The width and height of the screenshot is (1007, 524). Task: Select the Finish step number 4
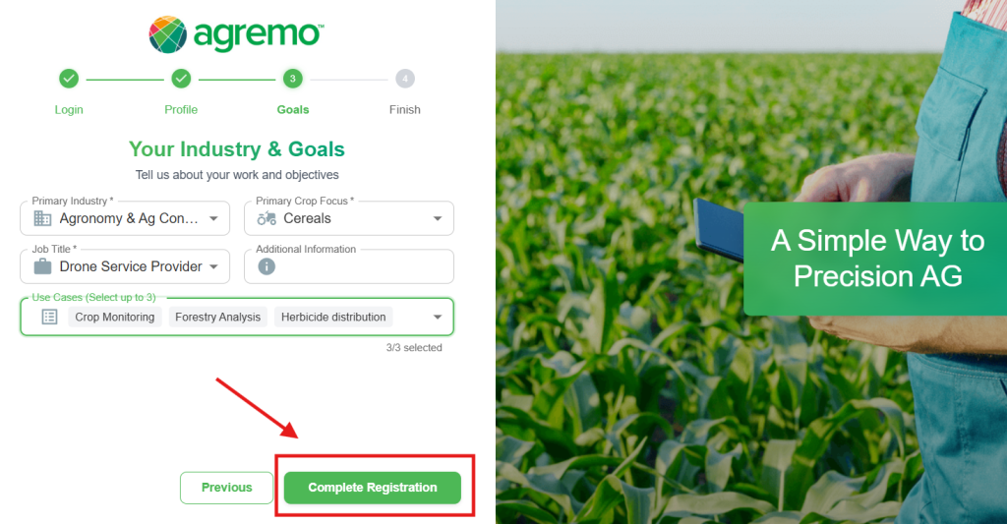point(404,79)
